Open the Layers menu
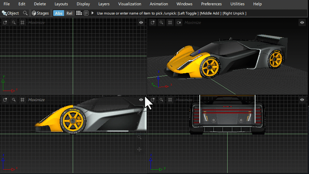 coord(104,4)
